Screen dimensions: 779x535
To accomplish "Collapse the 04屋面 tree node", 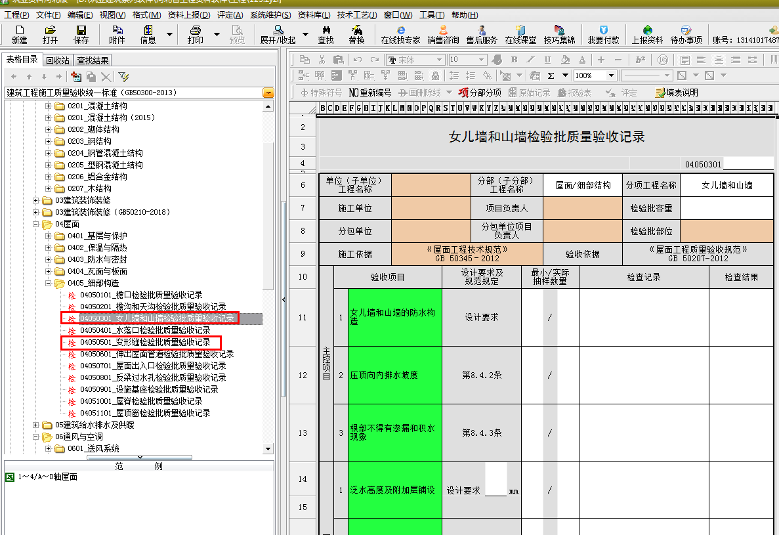I will (36, 224).
